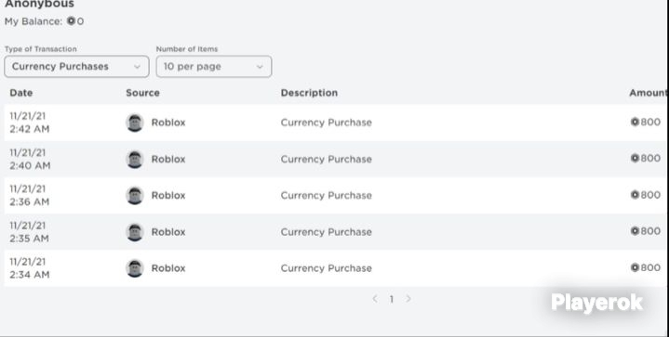669x337 pixels.
Task: Click Currency Purchase description in 2:36 AM row
Action: [x=326, y=195]
